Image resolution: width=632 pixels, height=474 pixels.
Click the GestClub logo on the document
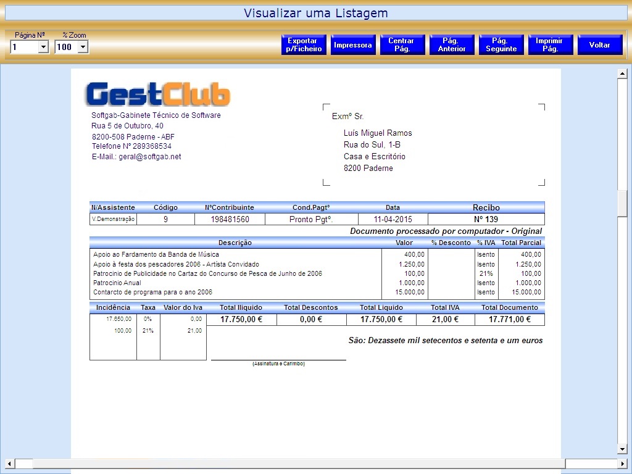pyautogui.click(x=157, y=94)
